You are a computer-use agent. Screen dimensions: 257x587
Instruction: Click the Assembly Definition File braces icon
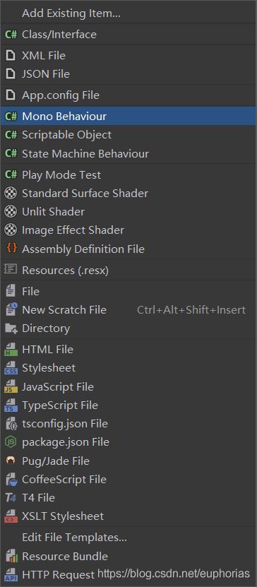coord(11,249)
